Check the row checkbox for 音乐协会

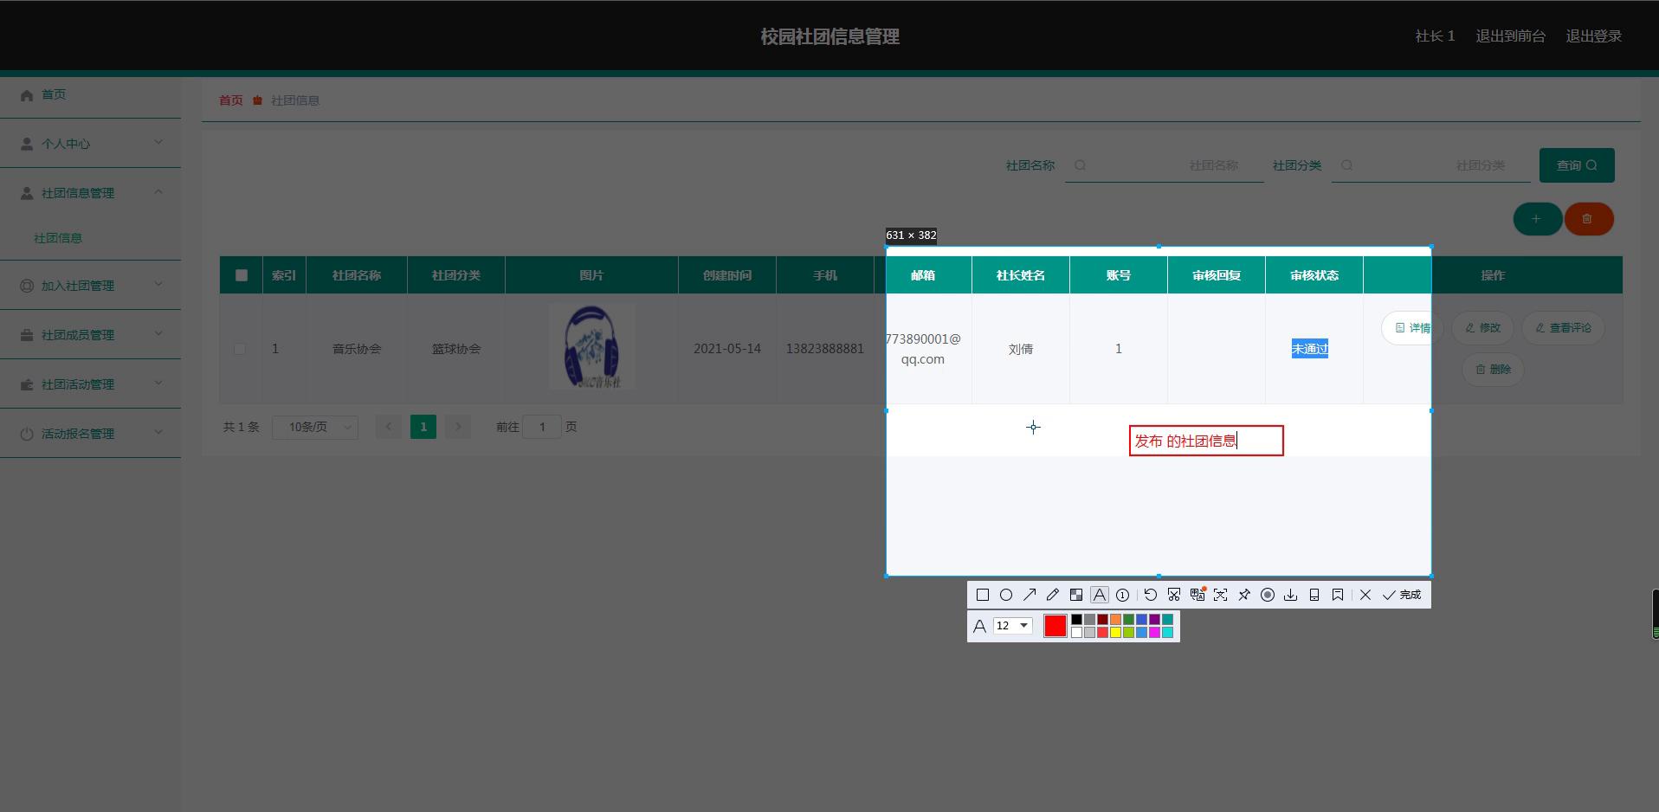pyautogui.click(x=240, y=349)
